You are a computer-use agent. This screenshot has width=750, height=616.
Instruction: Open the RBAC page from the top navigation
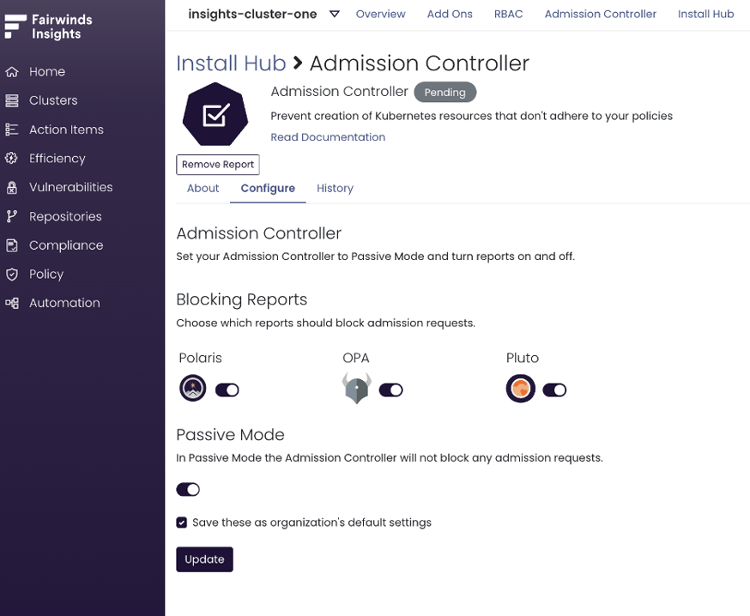(x=508, y=14)
